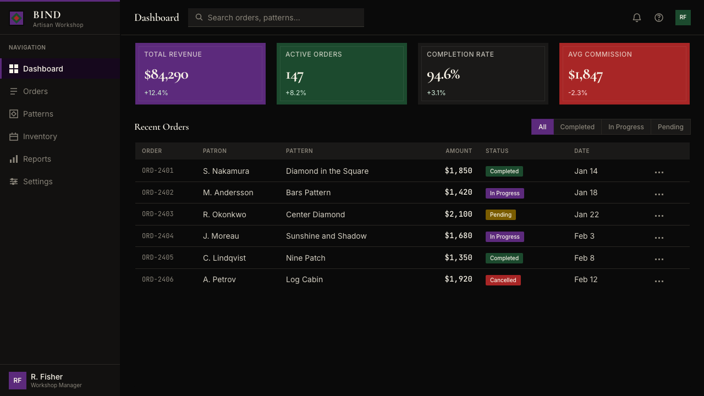704x396 pixels.
Task: Show only Pending orders
Action: pos(670,127)
